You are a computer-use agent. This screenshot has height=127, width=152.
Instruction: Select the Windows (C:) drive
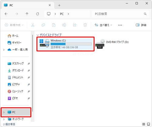(x=65, y=44)
